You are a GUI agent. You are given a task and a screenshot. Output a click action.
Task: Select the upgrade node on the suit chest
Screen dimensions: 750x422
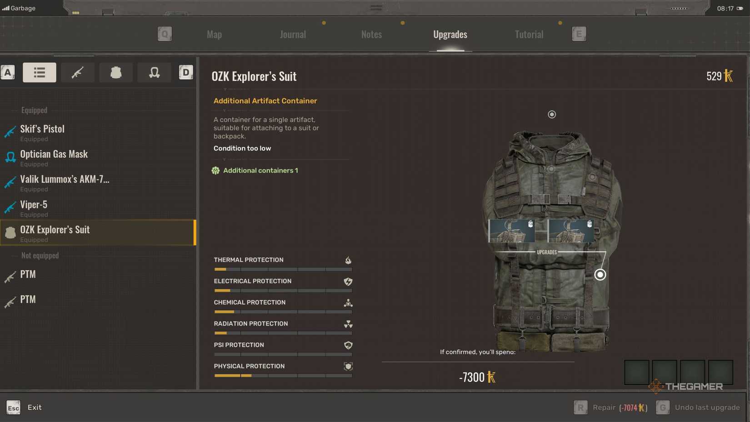point(551,168)
